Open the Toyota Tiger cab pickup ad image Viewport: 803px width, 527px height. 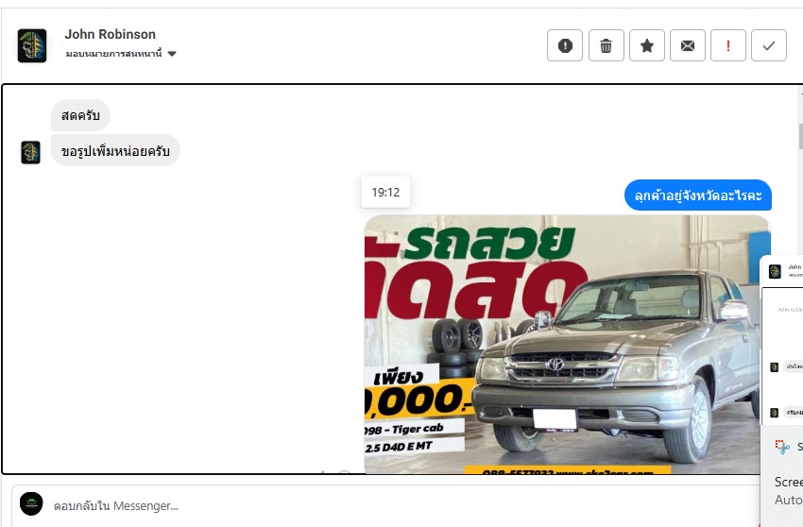567,344
